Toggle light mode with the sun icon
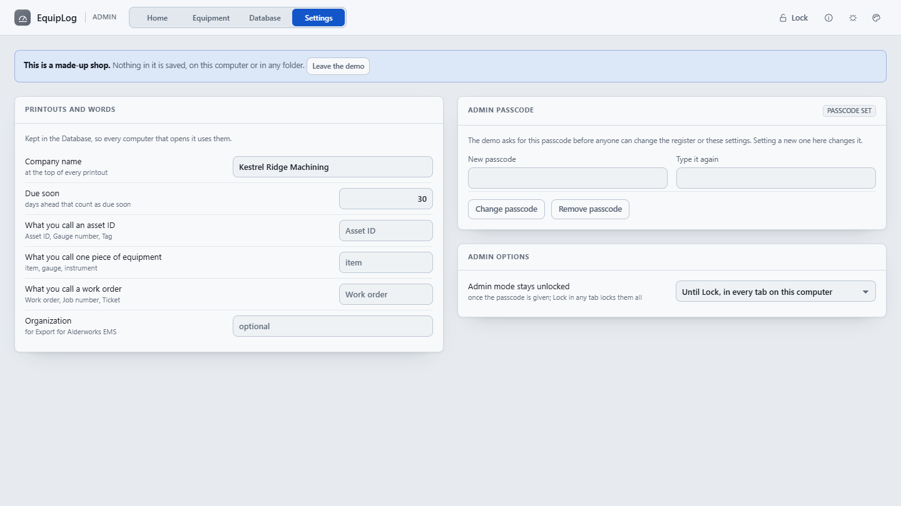Image resolution: width=901 pixels, height=506 pixels. (853, 18)
